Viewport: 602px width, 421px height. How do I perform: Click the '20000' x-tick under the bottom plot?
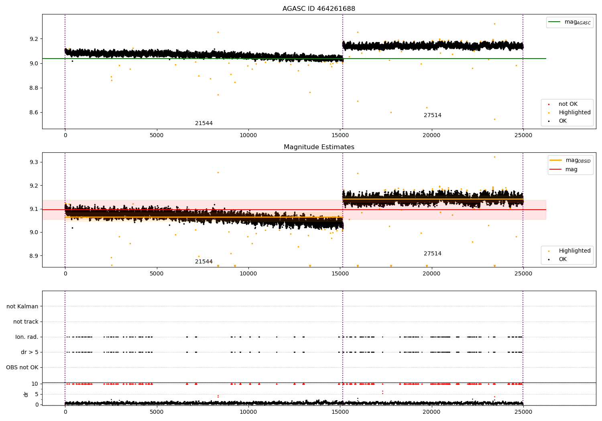[x=432, y=412]
